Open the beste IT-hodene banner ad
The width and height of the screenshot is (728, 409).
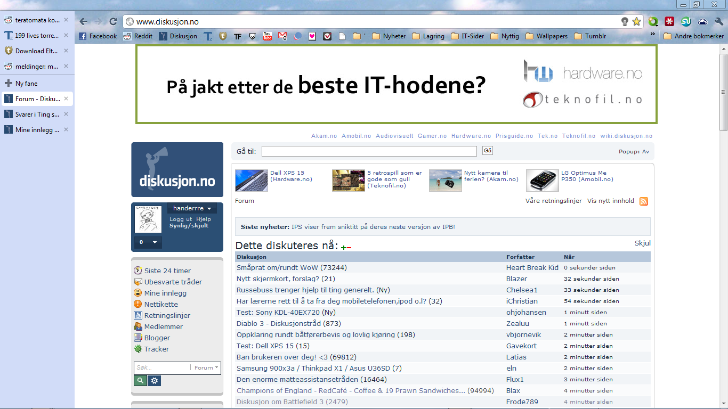(397, 84)
